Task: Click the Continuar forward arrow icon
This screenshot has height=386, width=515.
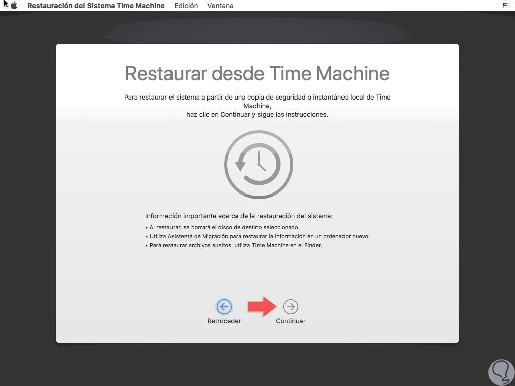Action: (291, 307)
